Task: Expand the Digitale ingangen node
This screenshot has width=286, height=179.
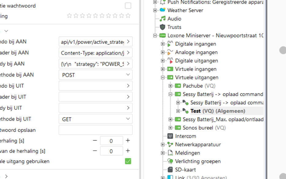Action: pyautogui.click(x=163, y=44)
